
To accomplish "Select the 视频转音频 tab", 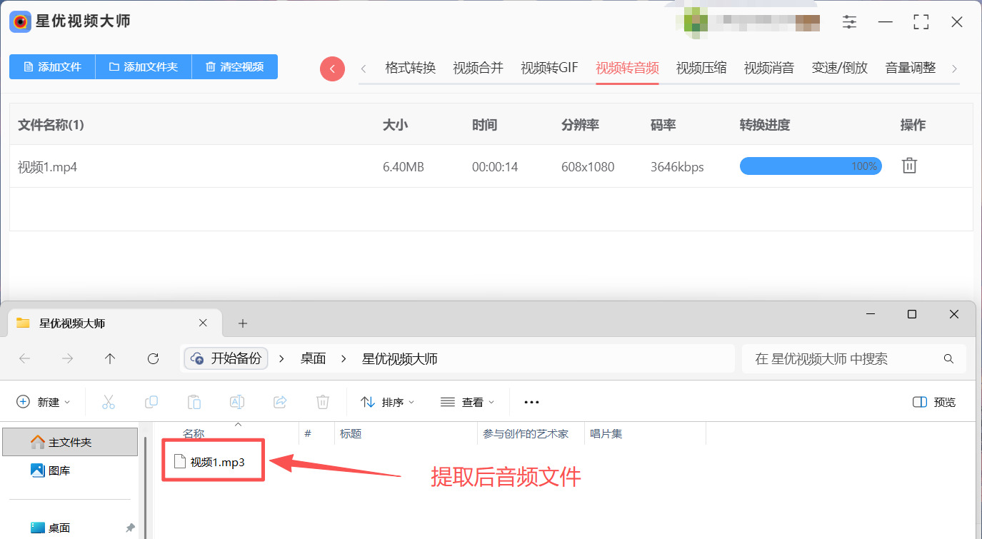I will pyautogui.click(x=628, y=68).
